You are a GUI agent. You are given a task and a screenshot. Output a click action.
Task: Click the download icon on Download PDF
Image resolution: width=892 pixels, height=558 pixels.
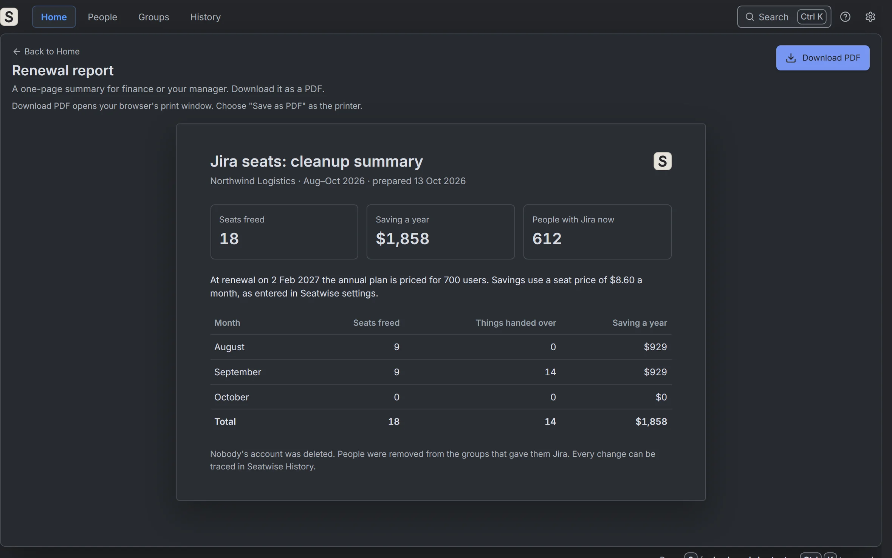tap(791, 58)
